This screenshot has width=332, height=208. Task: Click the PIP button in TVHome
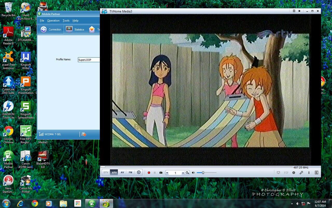coord(286,173)
